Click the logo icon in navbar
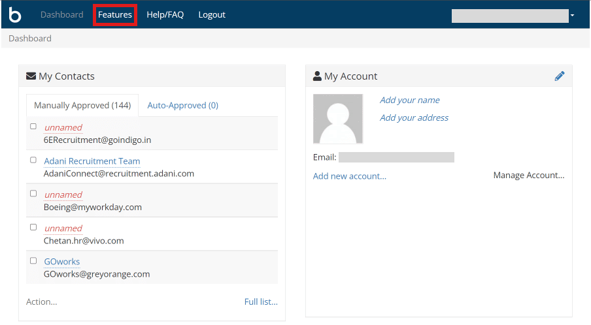The width and height of the screenshot is (591, 325). coord(15,14)
